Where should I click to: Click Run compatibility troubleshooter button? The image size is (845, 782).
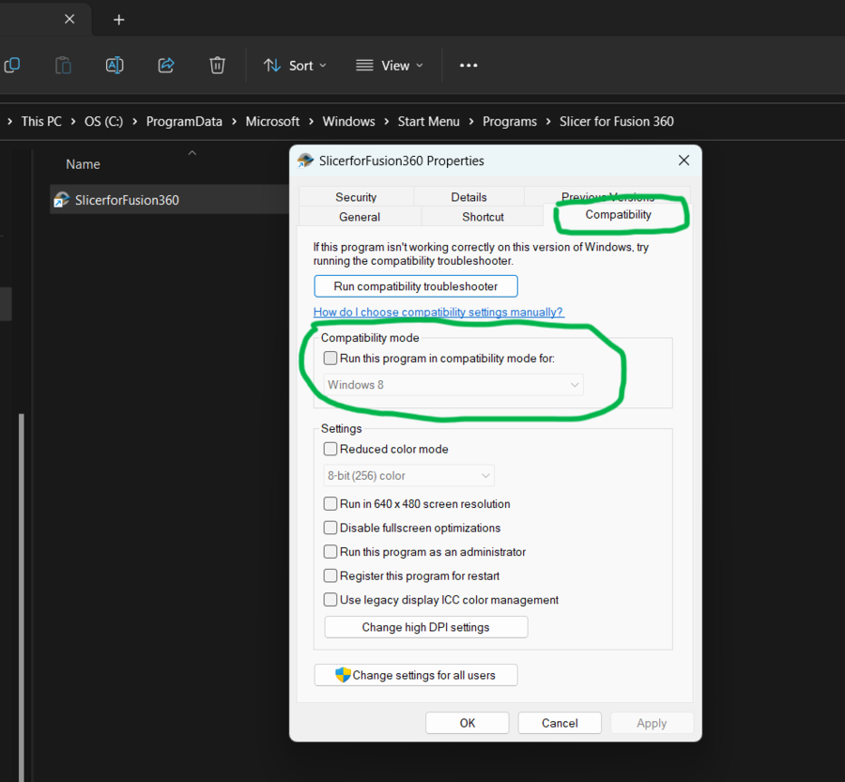(416, 286)
